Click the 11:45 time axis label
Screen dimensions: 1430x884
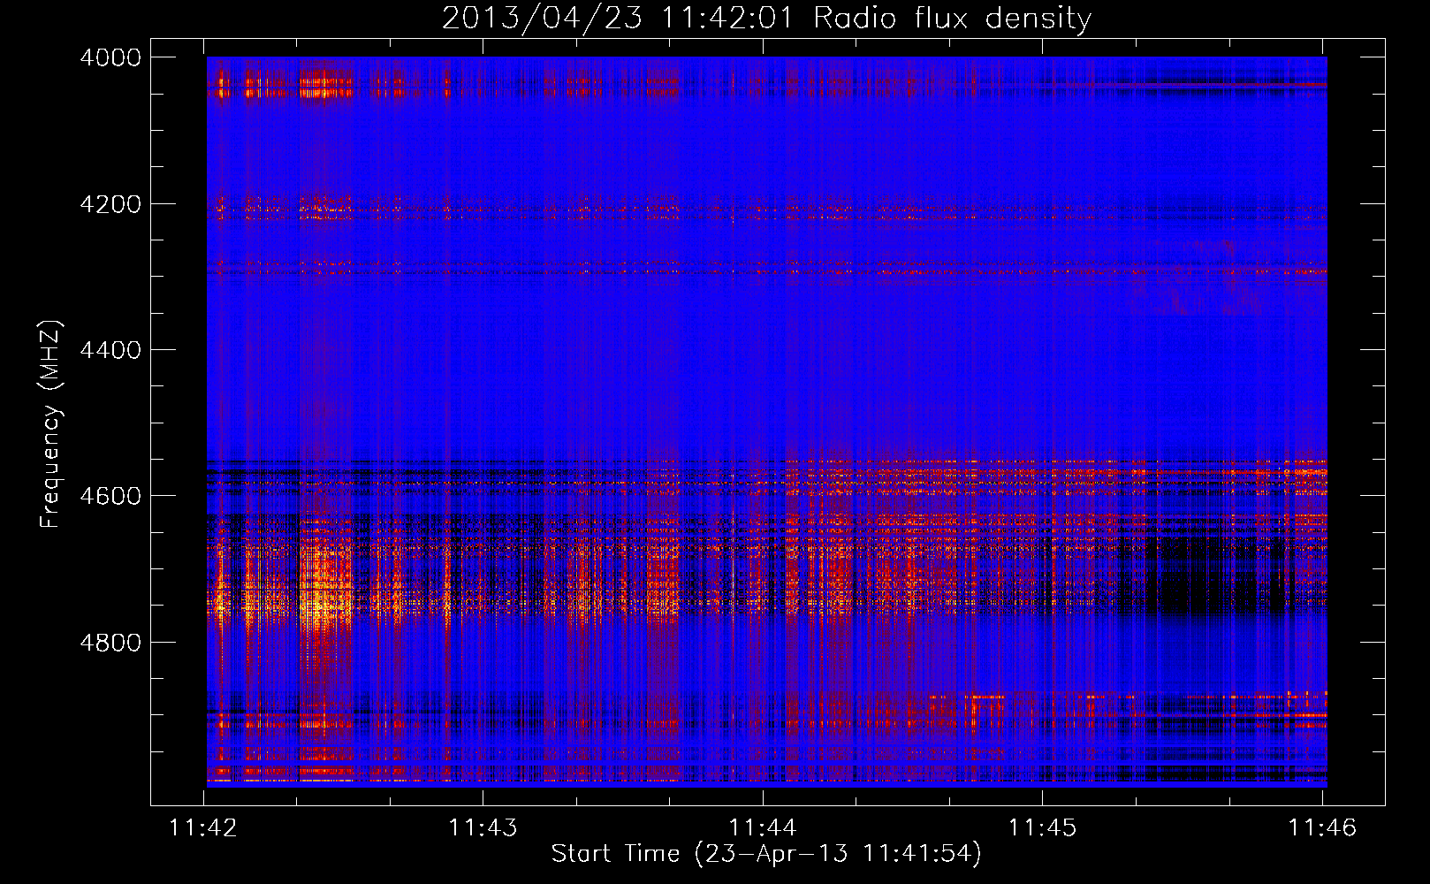click(x=1043, y=828)
